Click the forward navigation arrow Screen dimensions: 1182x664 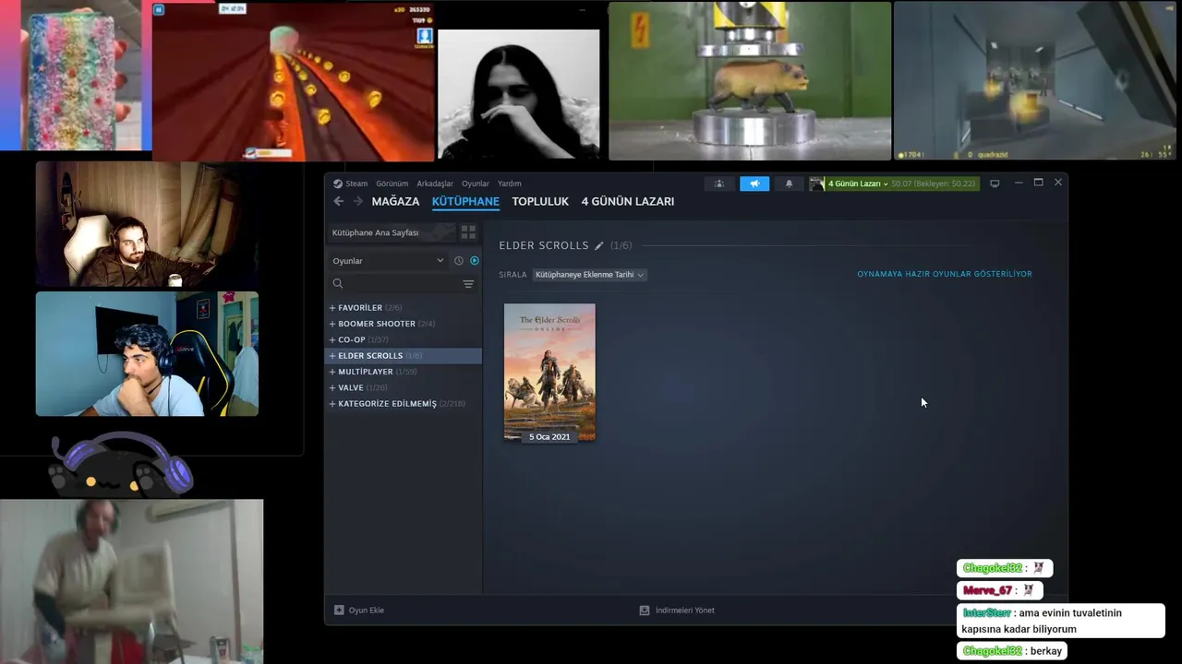click(x=357, y=201)
